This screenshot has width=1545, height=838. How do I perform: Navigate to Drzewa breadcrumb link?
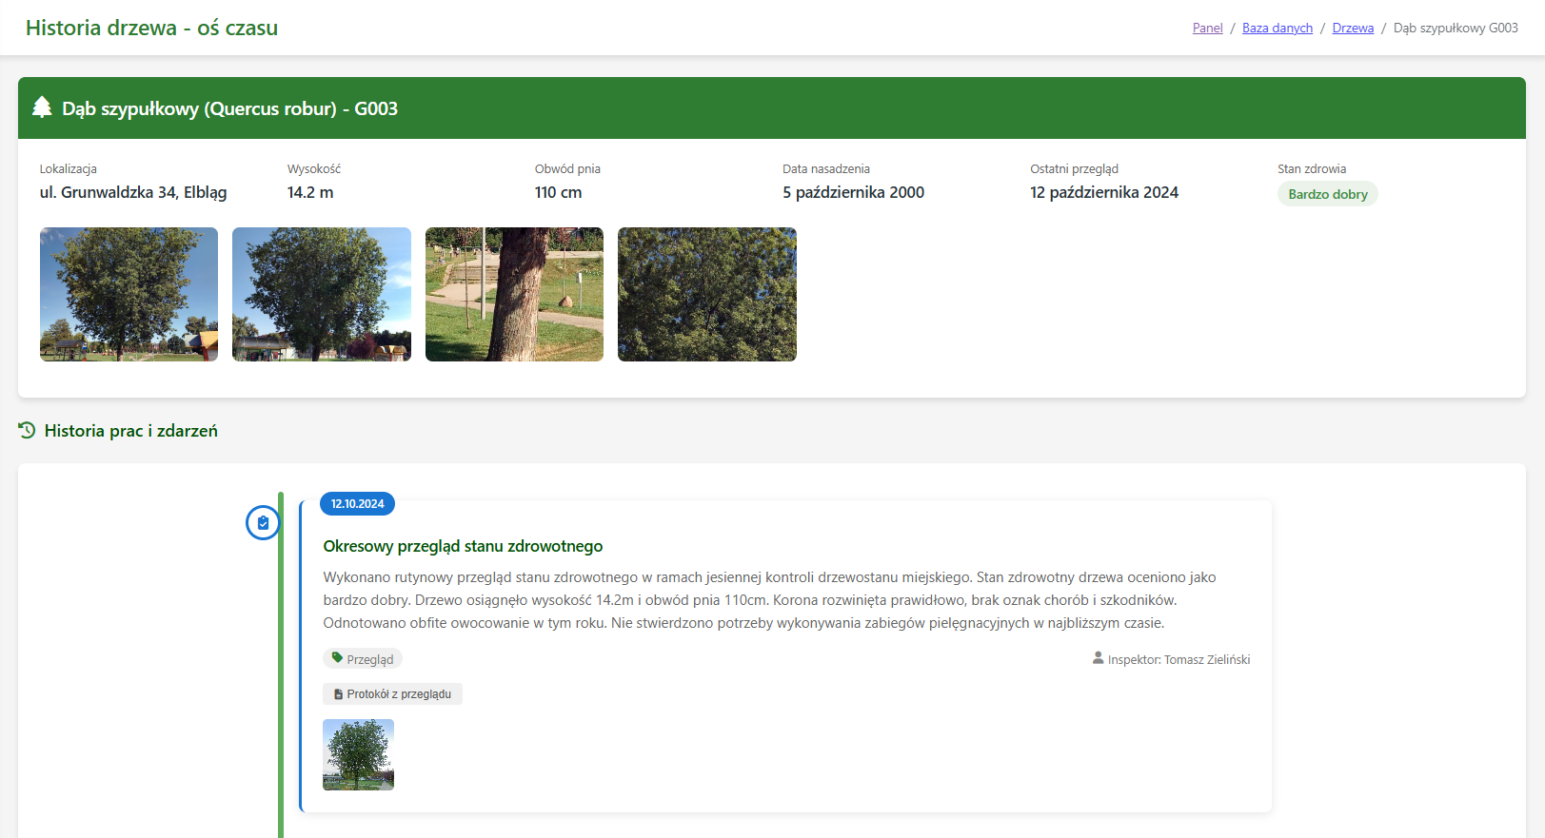point(1352,28)
